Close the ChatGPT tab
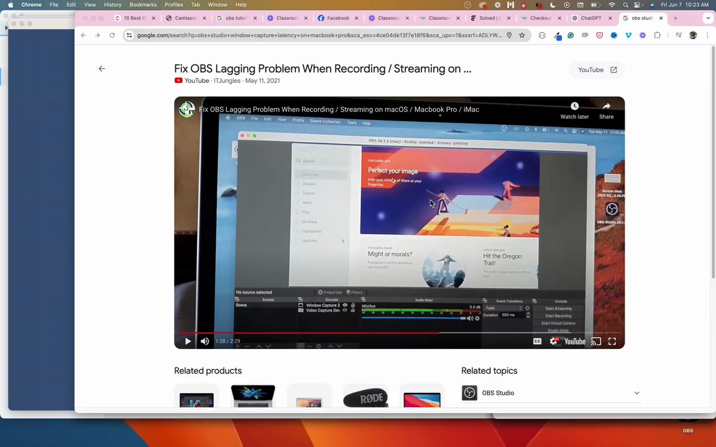716x447 pixels. [x=610, y=18]
